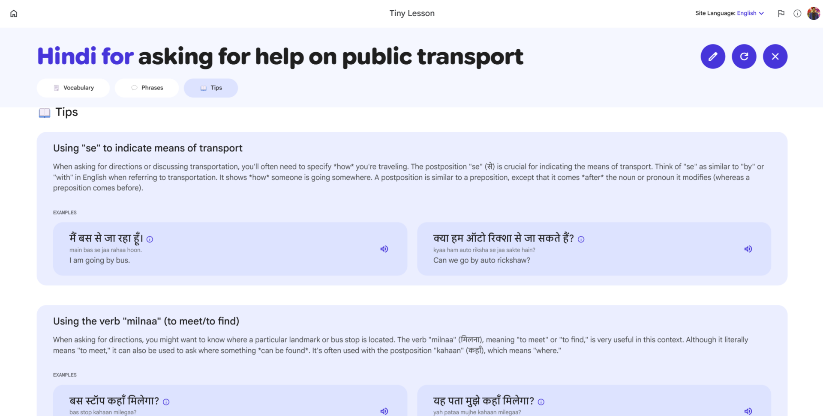823x416 pixels.
Task: Play audio for "yah pataa mujhe kahaan milegaa"
Action: tap(748, 411)
